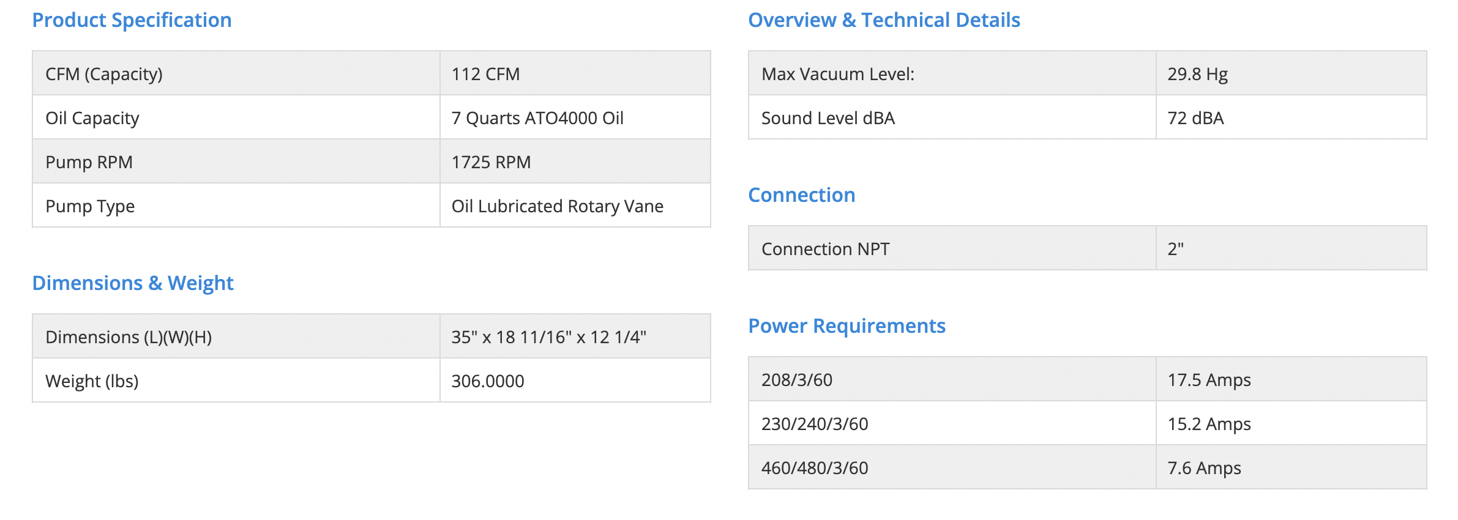Click the CFM (Capacity) label cell

pos(104,74)
